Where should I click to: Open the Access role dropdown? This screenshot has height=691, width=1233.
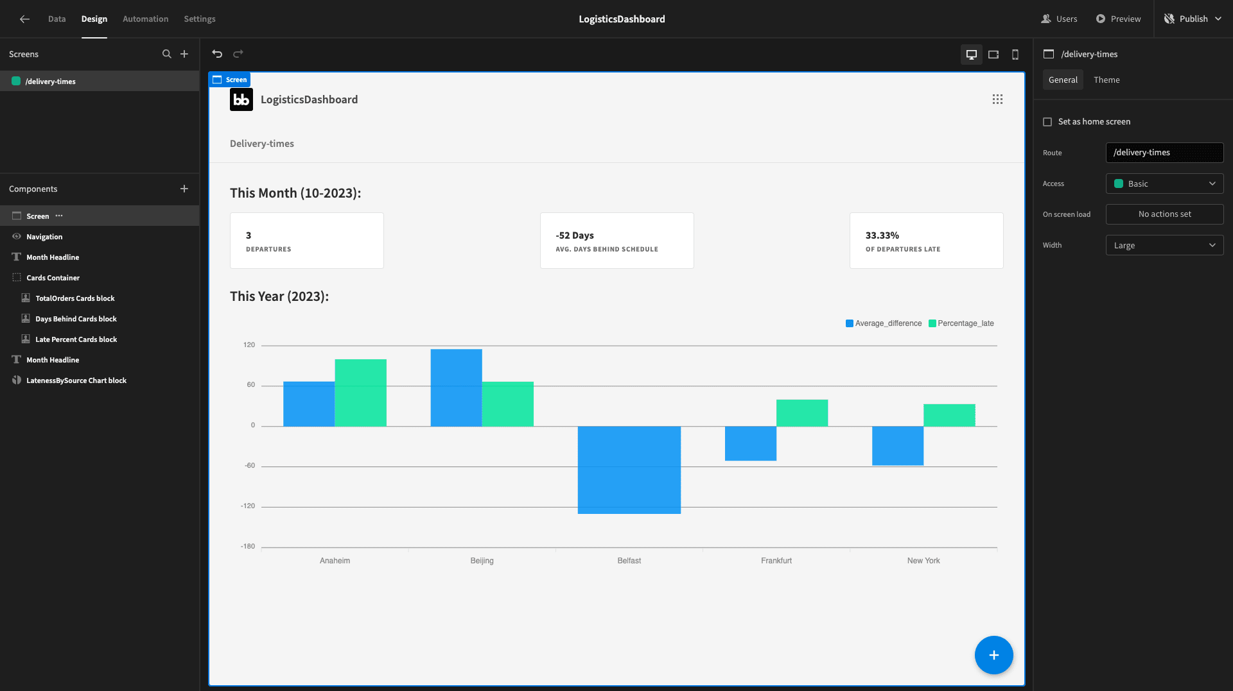click(1164, 183)
